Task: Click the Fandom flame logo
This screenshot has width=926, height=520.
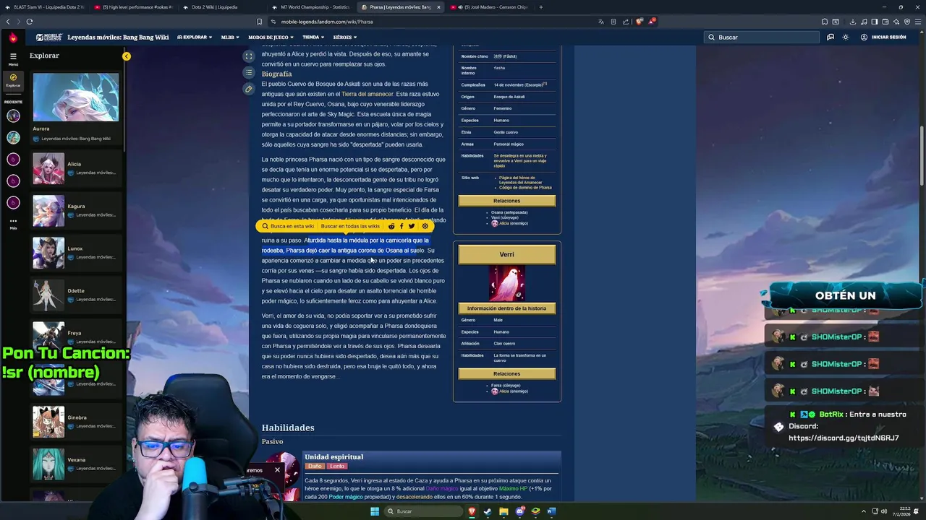Action: click(13, 37)
